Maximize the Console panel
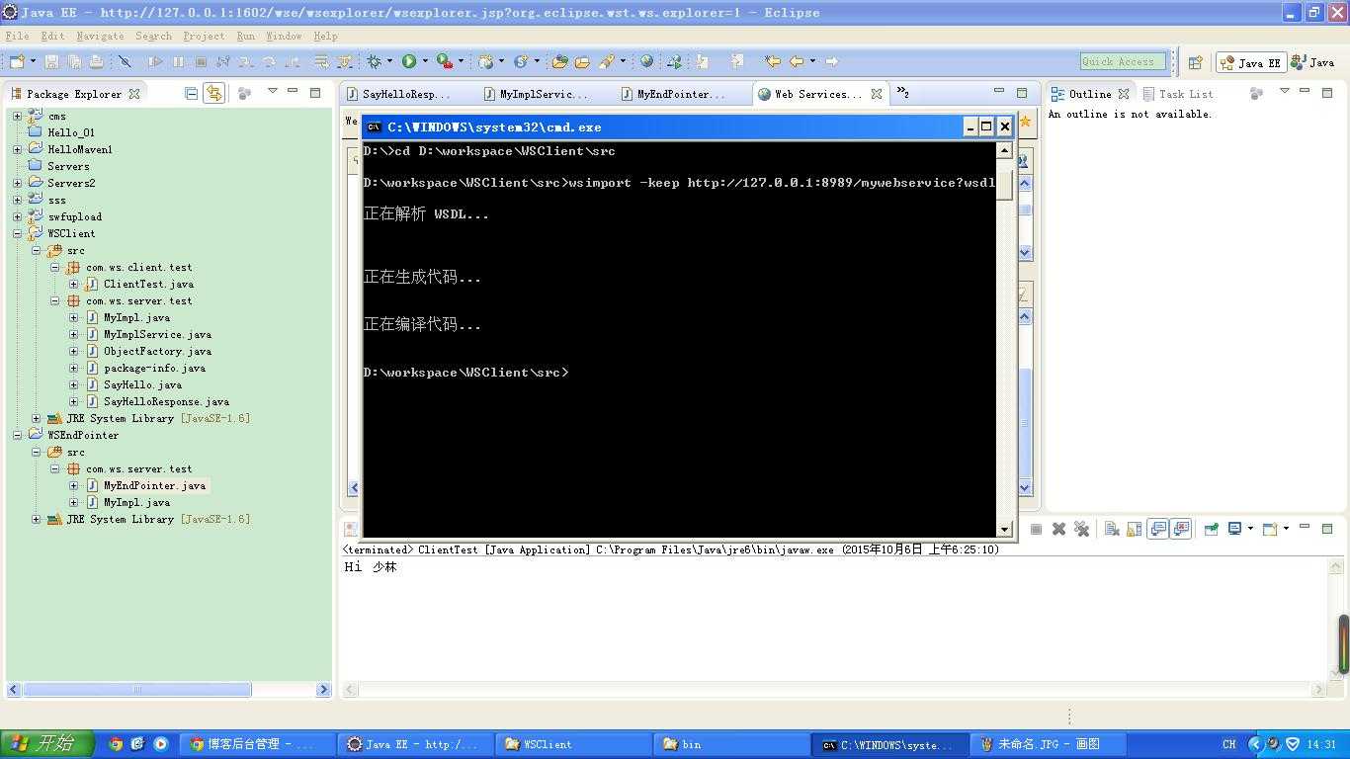 tap(1327, 528)
